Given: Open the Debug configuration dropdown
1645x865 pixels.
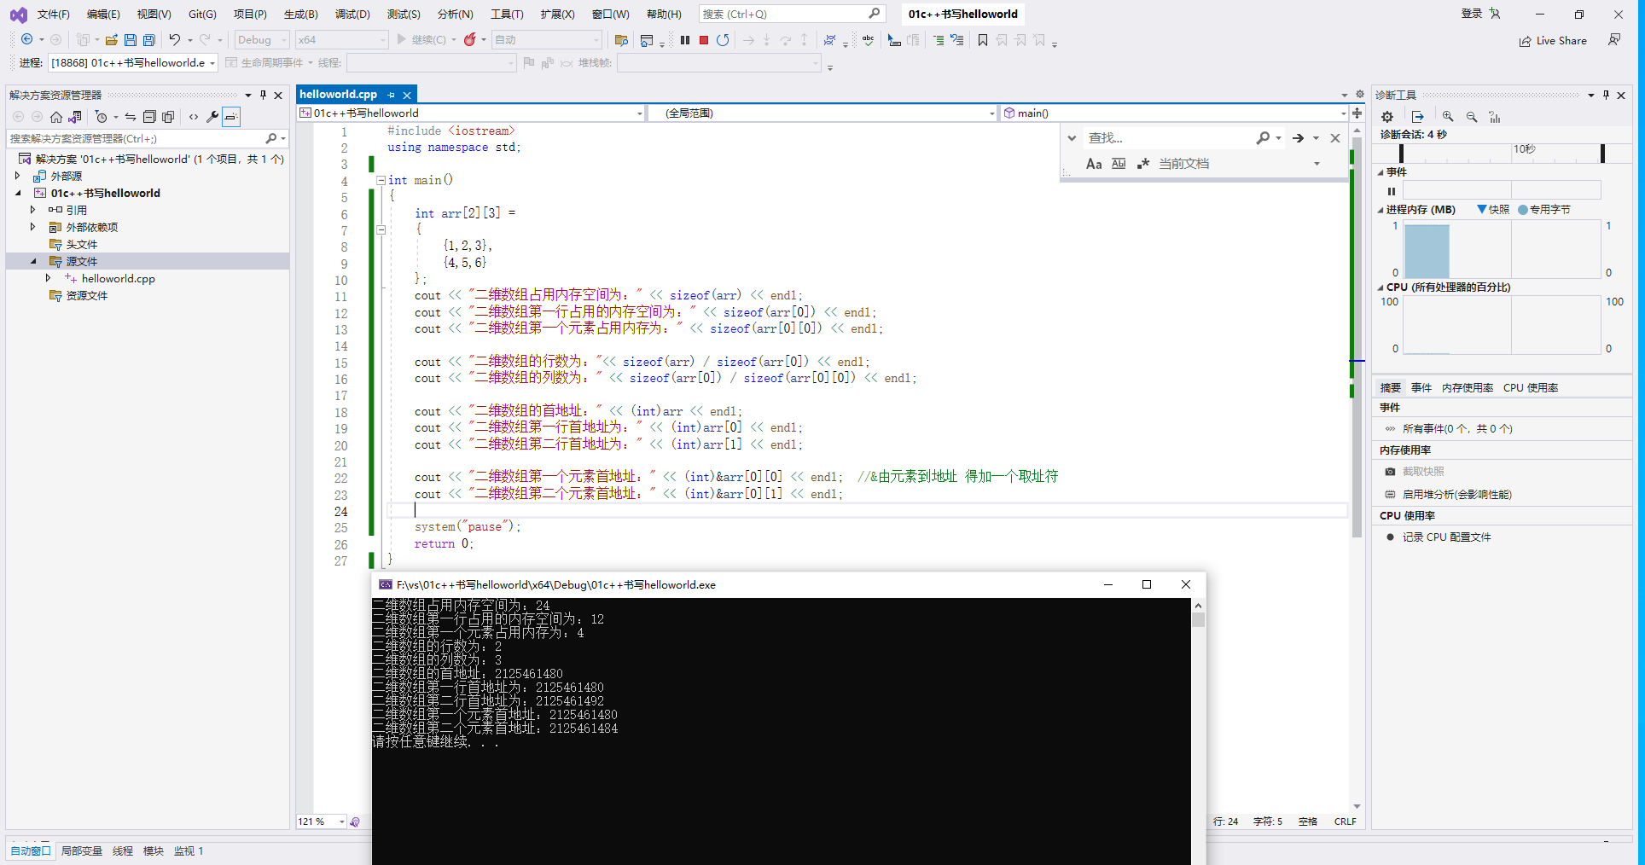Looking at the screenshot, I should pyautogui.click(x=262, y=40).
